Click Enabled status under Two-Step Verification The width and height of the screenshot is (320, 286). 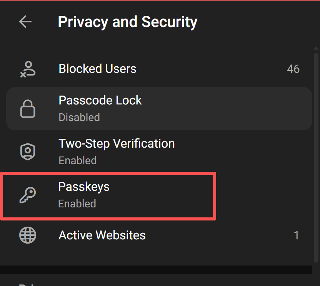(x=77, y=160)
